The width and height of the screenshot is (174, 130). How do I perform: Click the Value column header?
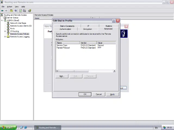[x=106, y=43]
